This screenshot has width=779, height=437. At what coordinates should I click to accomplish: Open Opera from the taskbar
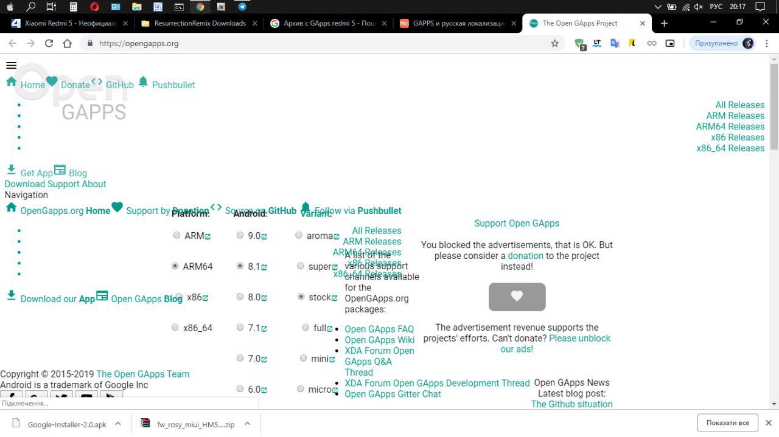94,7
